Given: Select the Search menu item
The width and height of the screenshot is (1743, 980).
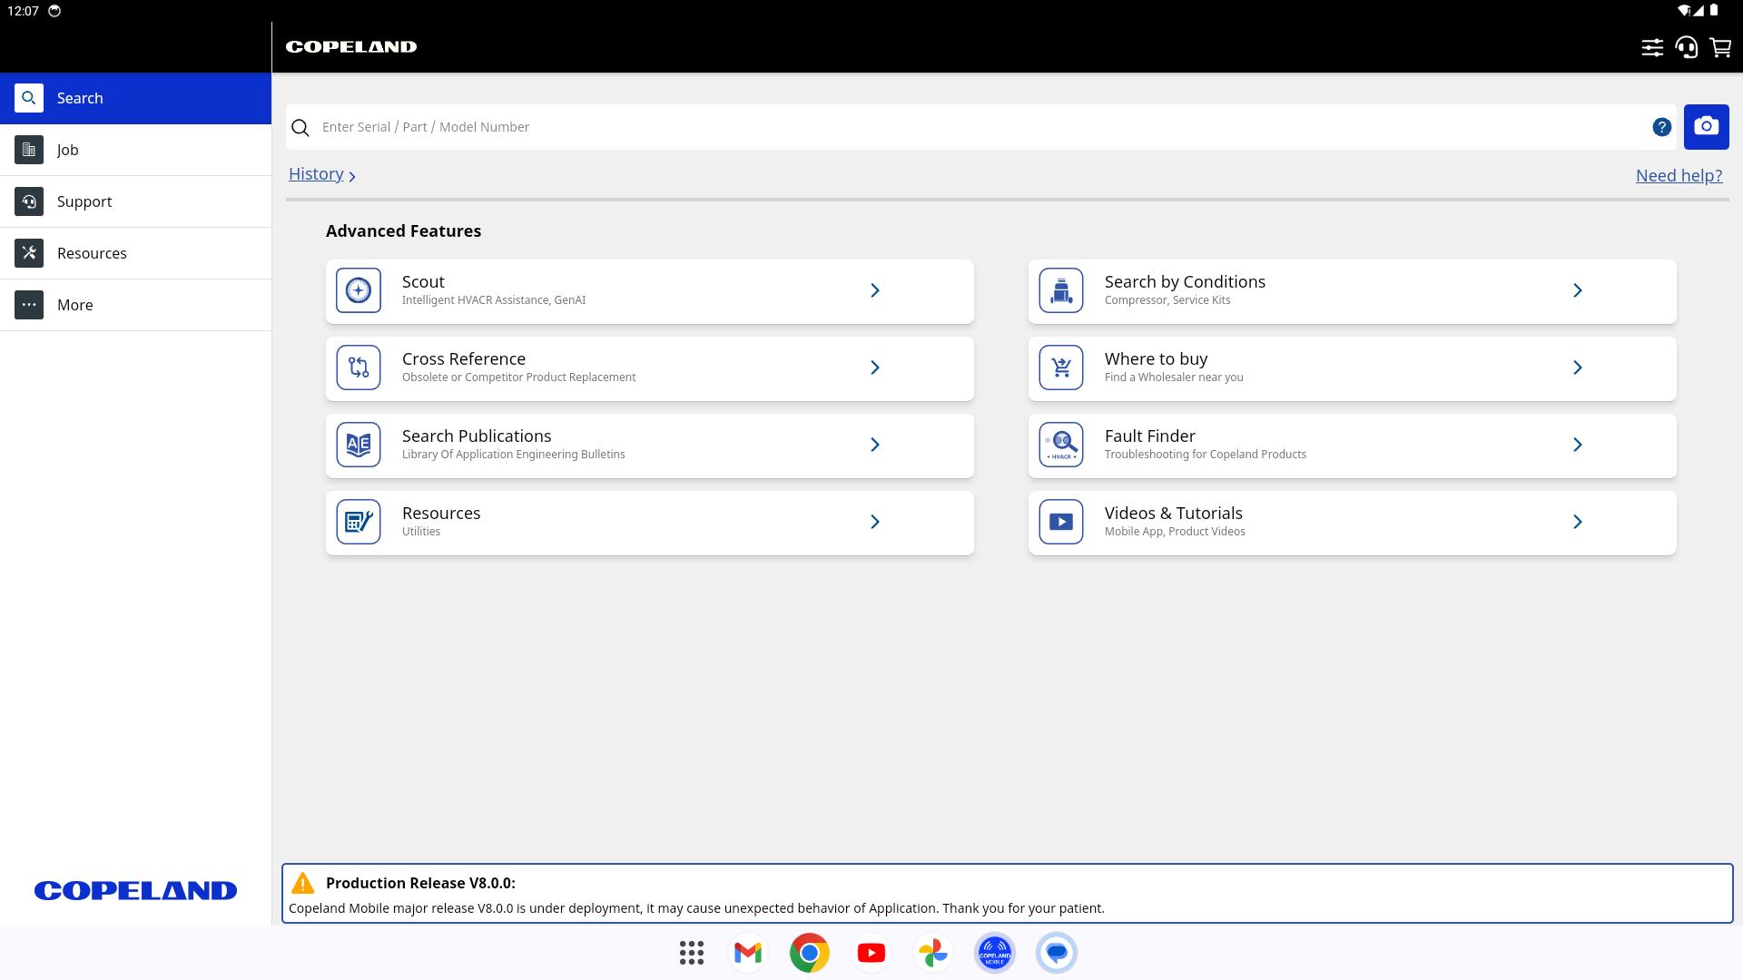Looking at the screenshot, I should (136, 98).
